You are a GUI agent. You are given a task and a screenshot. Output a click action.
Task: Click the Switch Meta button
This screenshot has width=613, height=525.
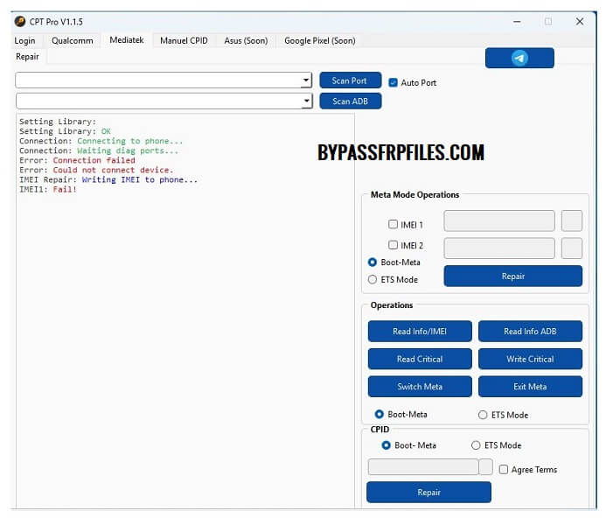(x=420, y=387)
